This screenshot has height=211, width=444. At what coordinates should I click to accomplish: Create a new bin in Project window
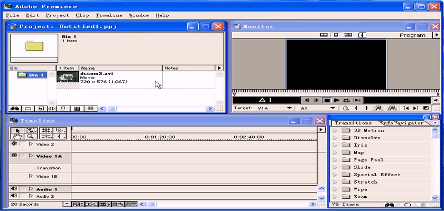click(27, 109)
